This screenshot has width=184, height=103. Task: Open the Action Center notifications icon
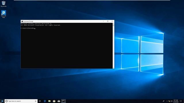(181, 101)
